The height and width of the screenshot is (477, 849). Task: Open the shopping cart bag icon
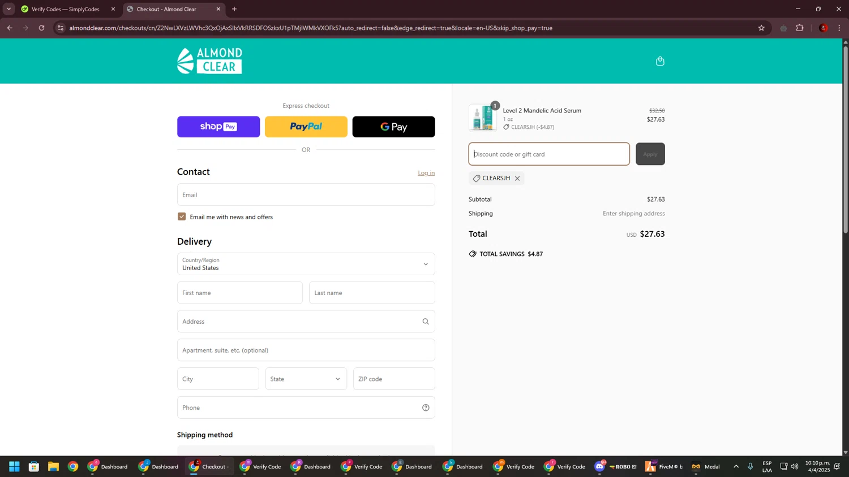click(660, 61)
